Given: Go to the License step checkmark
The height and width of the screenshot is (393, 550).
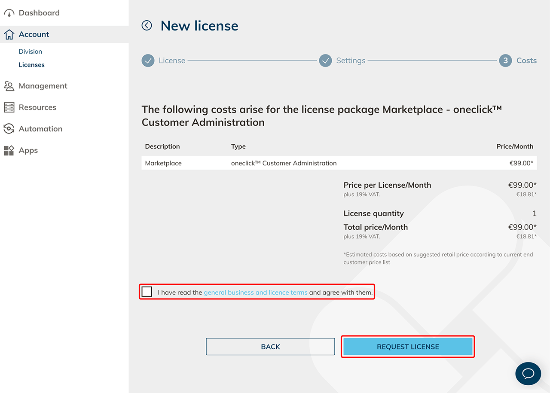Looking at the screenshot, I should [148, 61].
